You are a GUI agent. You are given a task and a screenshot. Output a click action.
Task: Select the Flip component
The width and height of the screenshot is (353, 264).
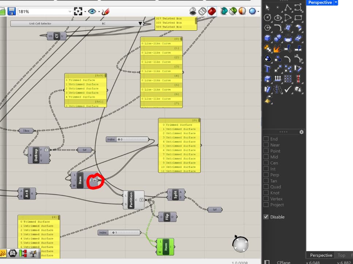(167, 217)
